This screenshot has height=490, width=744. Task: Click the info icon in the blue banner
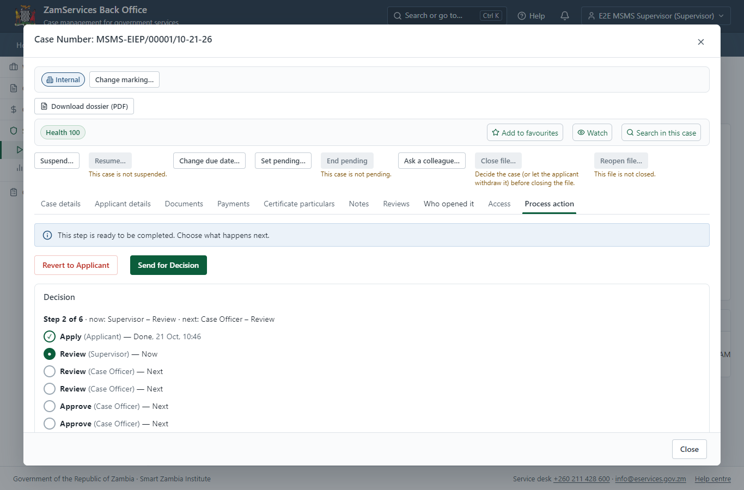point(47,235)
